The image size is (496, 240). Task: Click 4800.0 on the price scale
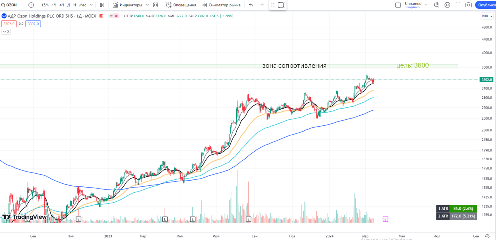487,27
